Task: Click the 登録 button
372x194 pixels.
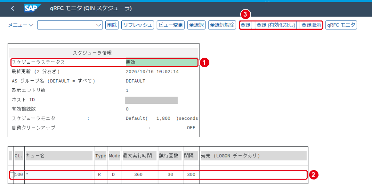Action: tap(246, 25)
